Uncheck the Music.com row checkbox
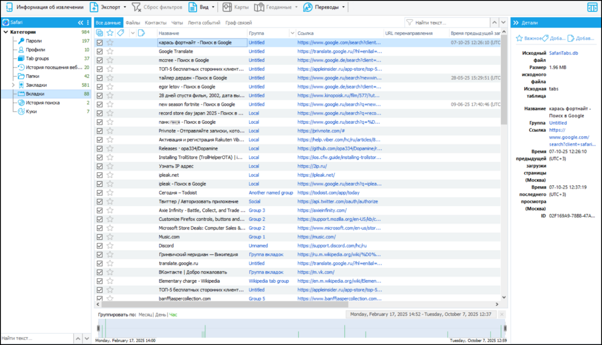This screenshot has height=345, width=602. coord(100,237)
